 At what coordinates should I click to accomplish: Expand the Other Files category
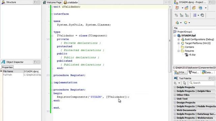click(175, 95)
